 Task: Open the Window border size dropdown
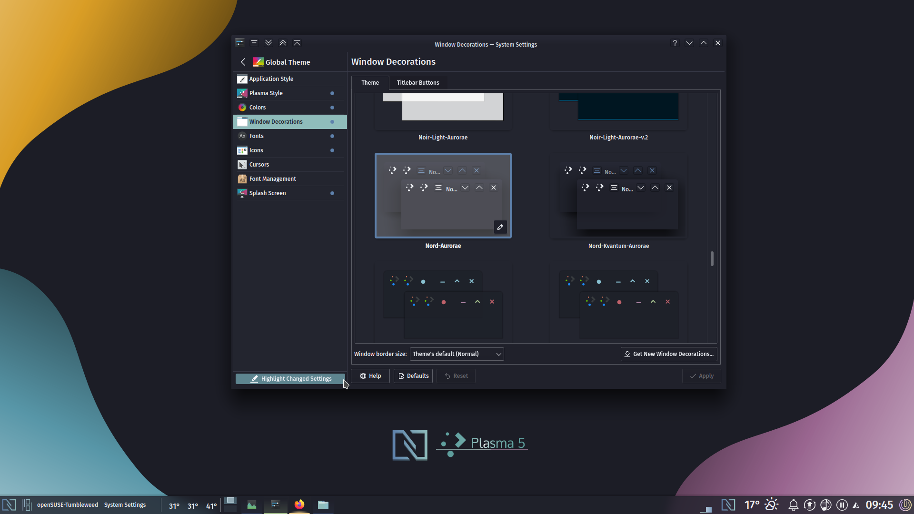[x=457, y=354]
